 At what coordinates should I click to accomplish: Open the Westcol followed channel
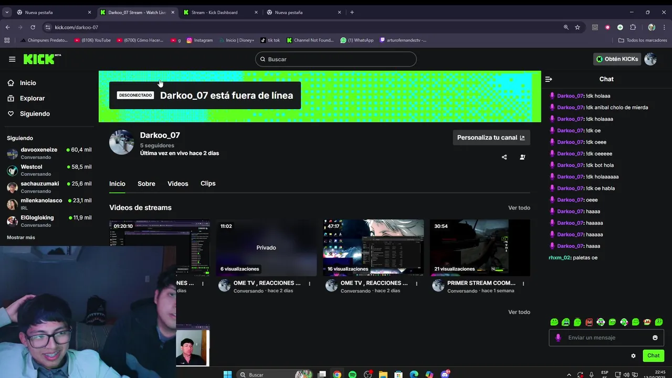click(49, 170)
